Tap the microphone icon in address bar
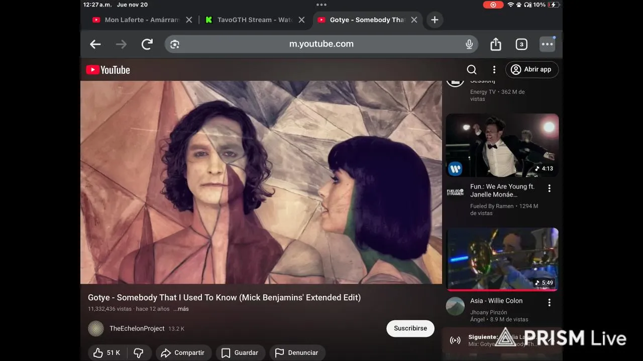The height and width of the screenshot is (361, 643). [469, 44]
